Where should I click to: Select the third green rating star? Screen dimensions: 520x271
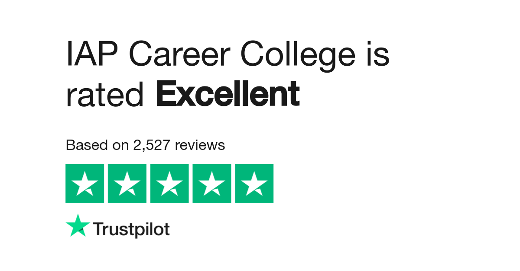pyautogui.click(x=169, y=183)
